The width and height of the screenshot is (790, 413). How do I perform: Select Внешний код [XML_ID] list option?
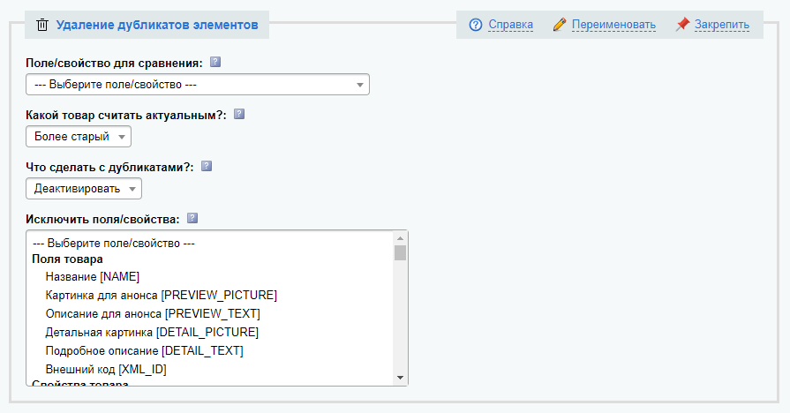click(105, 369)
